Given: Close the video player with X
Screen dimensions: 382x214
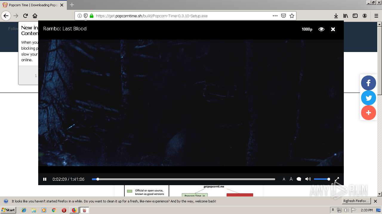Looking at the screenshot, I should [x=333, y=29].
